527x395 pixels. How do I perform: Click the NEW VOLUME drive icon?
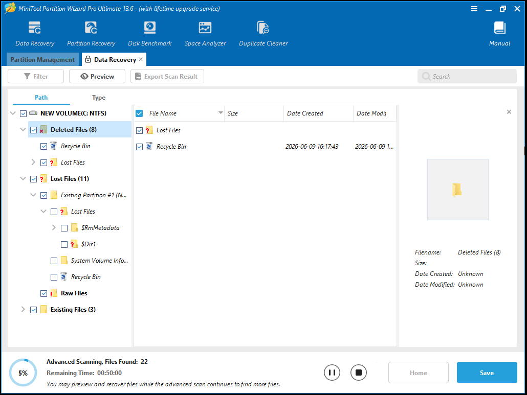tap(33, 113)
